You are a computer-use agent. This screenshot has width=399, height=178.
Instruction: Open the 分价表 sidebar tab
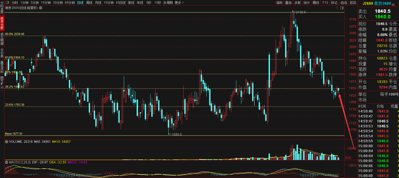click(x=2, y=52)
